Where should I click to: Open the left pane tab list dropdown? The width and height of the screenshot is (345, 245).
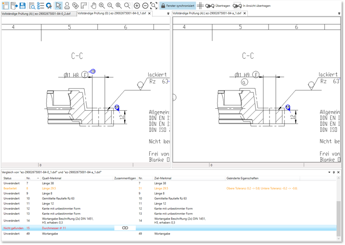pyautogui.click(x=168, y=13)
